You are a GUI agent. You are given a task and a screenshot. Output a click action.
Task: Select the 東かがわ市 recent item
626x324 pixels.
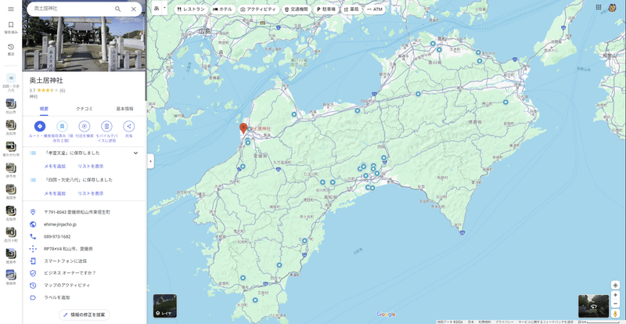click(x=11, y=149)
